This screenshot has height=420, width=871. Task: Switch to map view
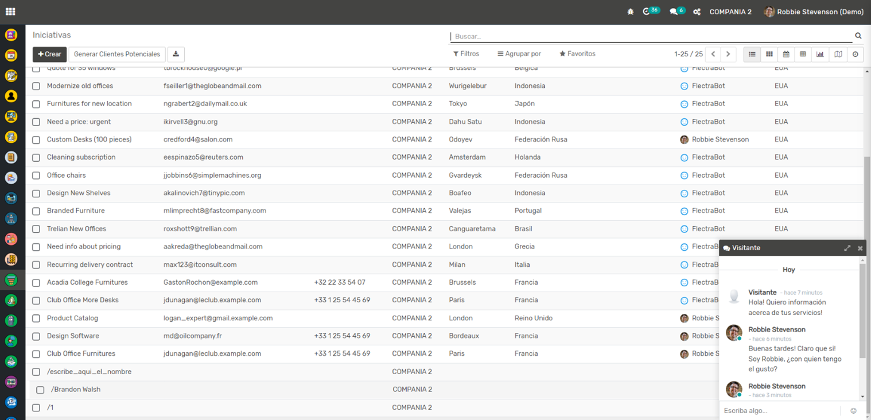(x=838, y=55)
